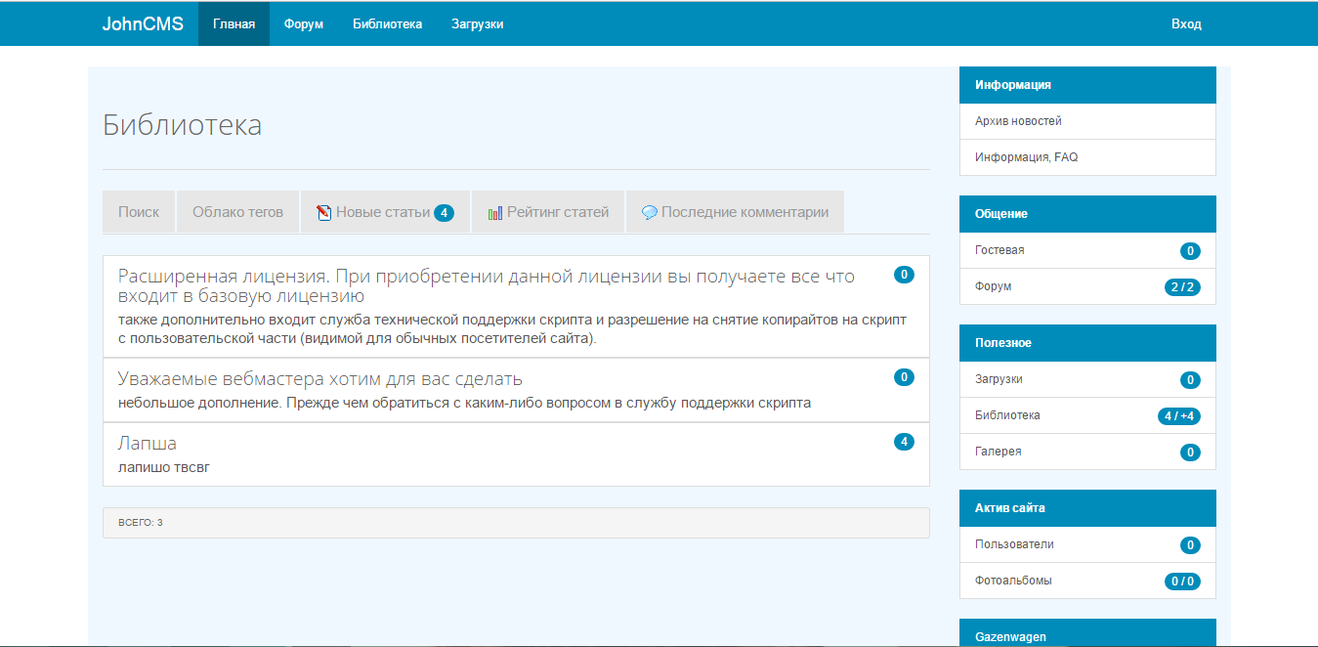Viewport: 1318px width, 647px height.
Task: Open Загрузки in the top navbar
Action: click(x=477, y=24)
